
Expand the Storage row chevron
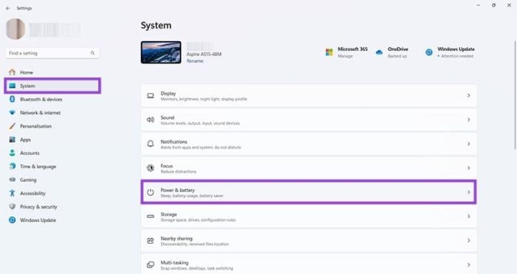point(468,216)
